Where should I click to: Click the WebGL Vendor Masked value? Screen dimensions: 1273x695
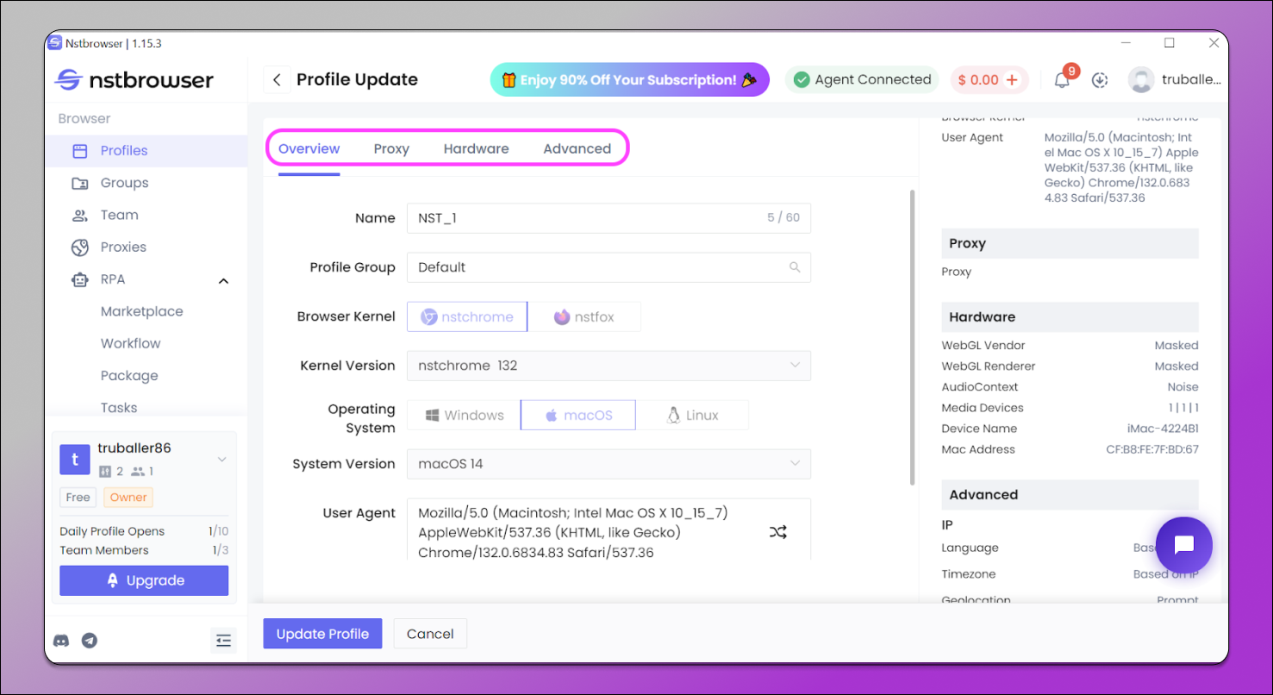1176,346
